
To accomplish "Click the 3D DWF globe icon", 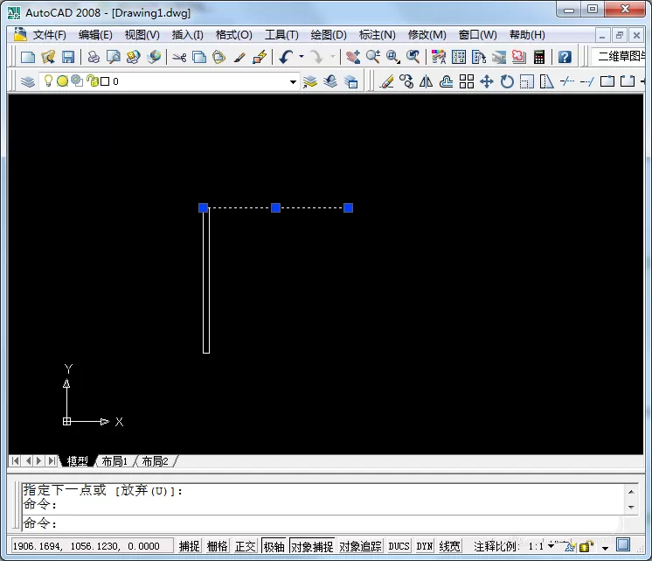I will (154, 57).
